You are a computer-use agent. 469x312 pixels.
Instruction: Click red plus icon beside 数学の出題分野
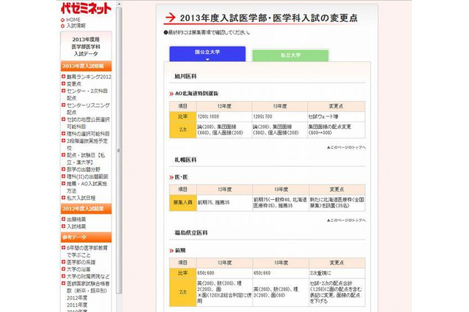[x=63, y=169]
